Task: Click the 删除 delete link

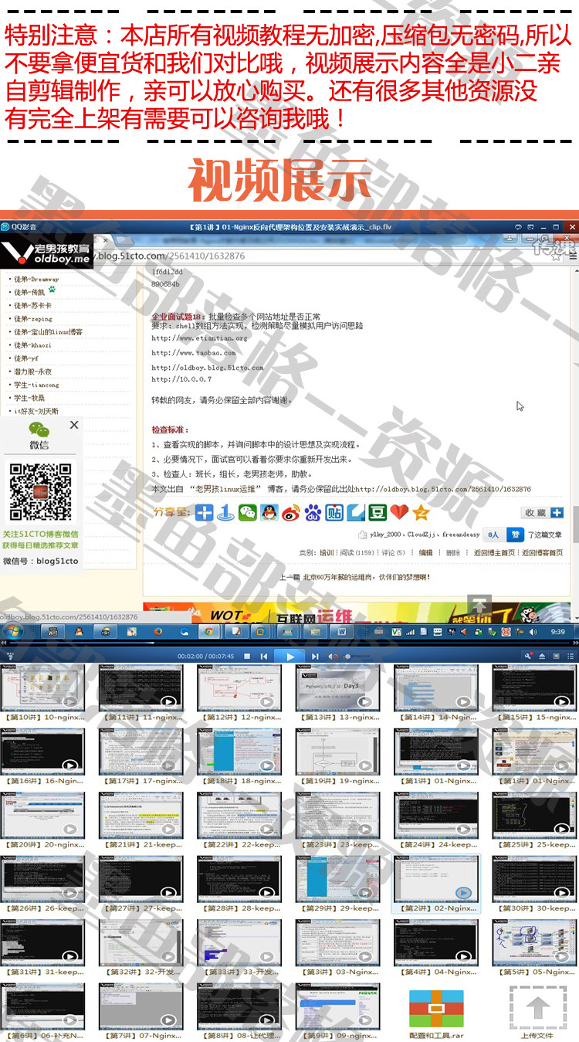Action: click(x=453, y=553)
